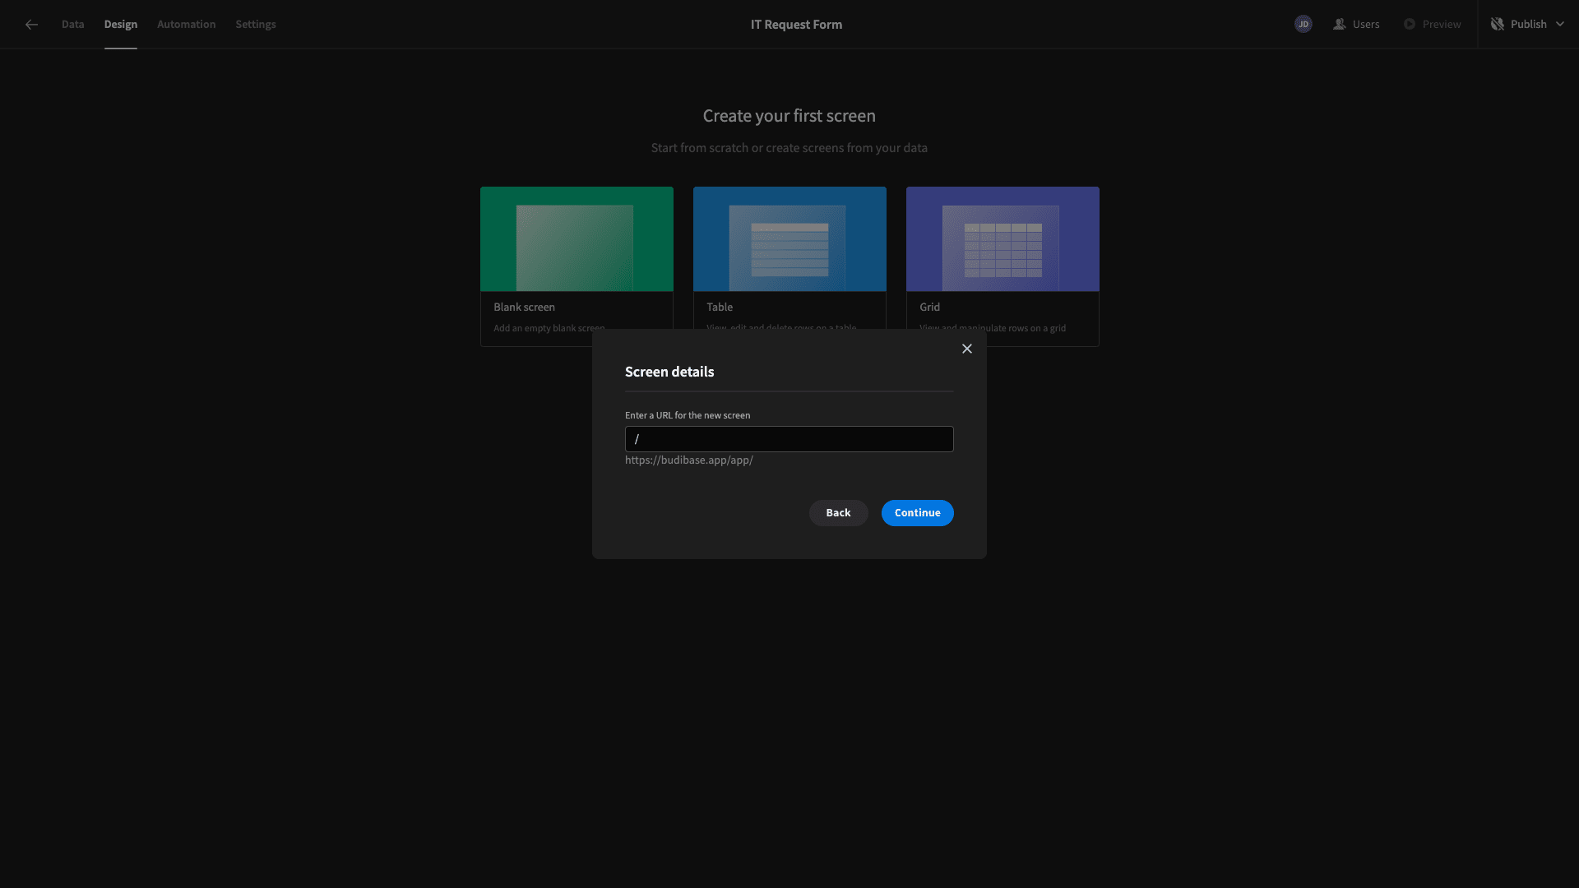Click the 'Table' card title
Screen dimensions: 1579x888
pyautogui.click(x=720, y=307)
